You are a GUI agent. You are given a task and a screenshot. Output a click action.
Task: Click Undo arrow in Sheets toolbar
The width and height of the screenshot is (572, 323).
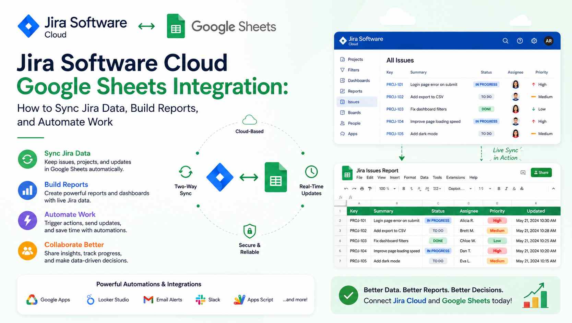[346, 189]
